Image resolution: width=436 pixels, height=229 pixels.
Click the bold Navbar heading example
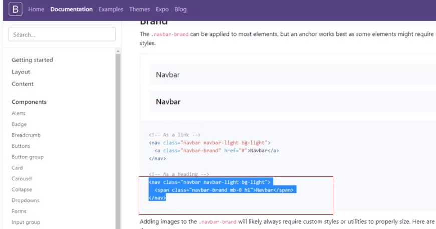pos(168,102)
